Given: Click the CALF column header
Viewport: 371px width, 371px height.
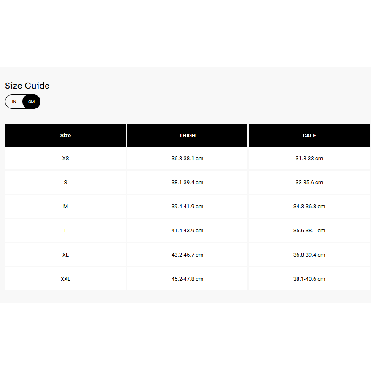Looking at the screenshot, I should click(309, 136).
